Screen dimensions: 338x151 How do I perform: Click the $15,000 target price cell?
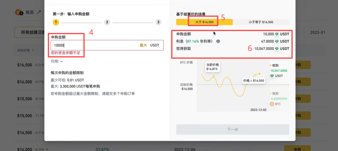click(x=25, y=116)
